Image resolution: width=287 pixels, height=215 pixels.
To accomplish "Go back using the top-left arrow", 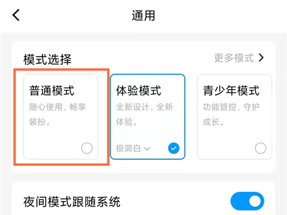I will (x=16, y=15).
